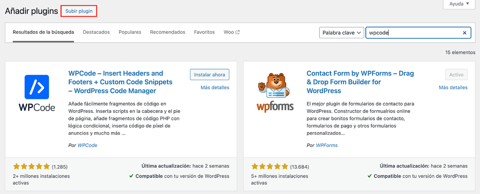The width and height of the screenshot is (480, 194).
Task: Switch to the Favoritos tab
Action: click(x=204, y=32)
